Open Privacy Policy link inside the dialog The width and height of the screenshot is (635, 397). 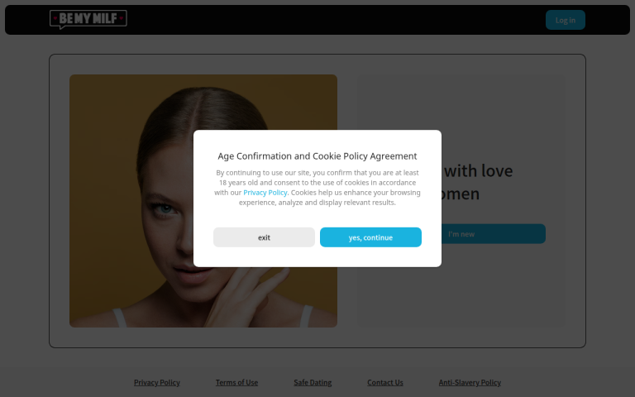265,193
